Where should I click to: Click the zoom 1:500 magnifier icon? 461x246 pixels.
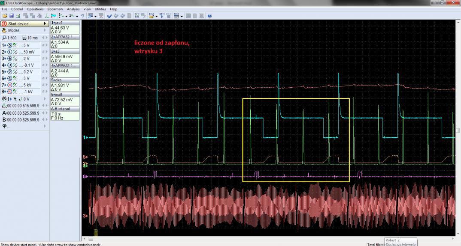click(x=4, y=38)
